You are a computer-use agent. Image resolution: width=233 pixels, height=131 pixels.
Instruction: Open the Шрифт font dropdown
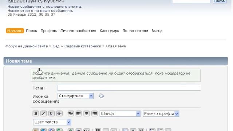(120, 114)
